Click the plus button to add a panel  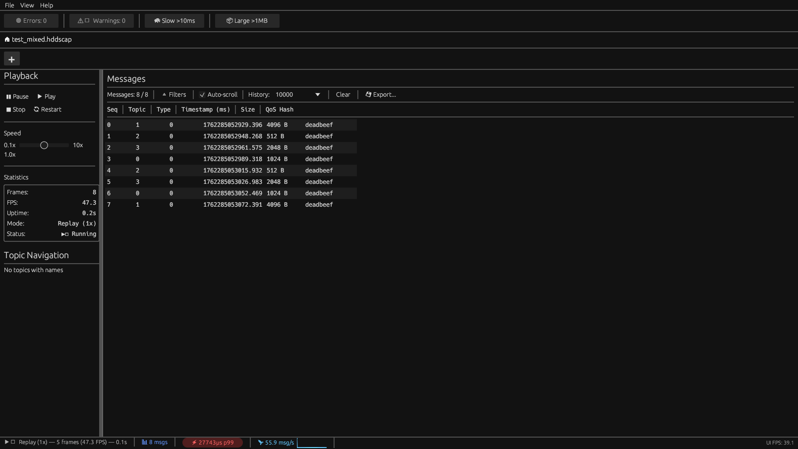click(x=11, y=58)
